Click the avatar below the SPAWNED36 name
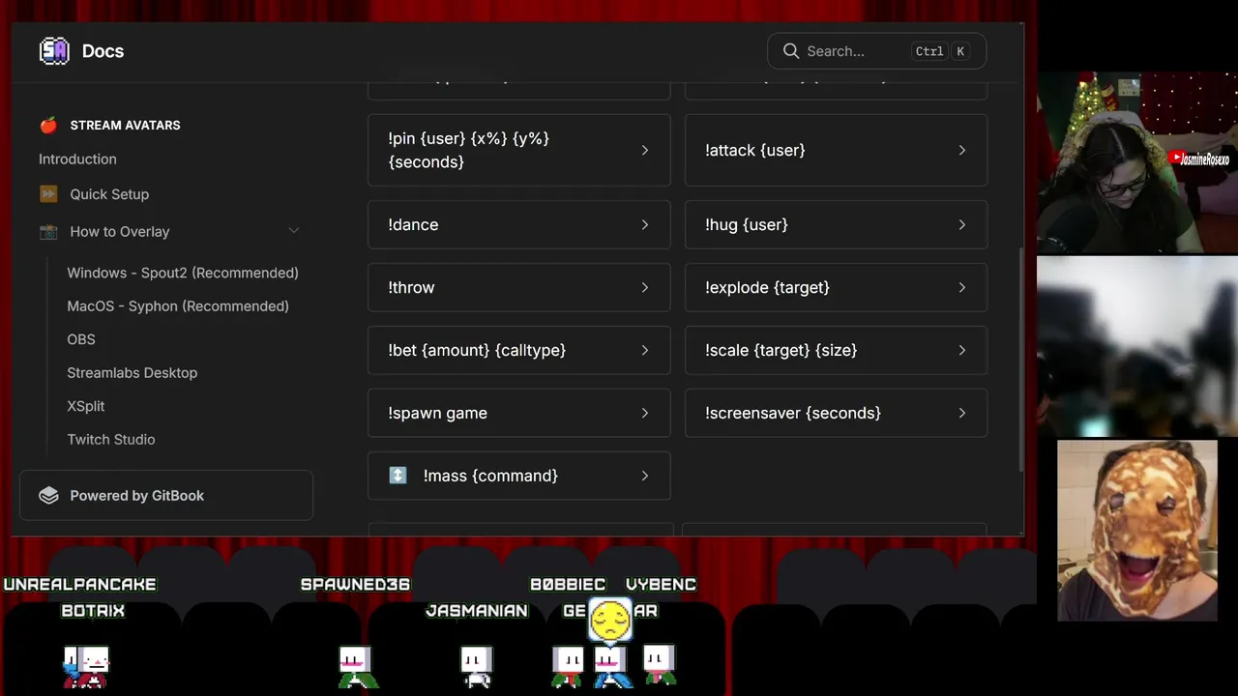Screen dimensions: 1238x696 [x=356, y=667]
